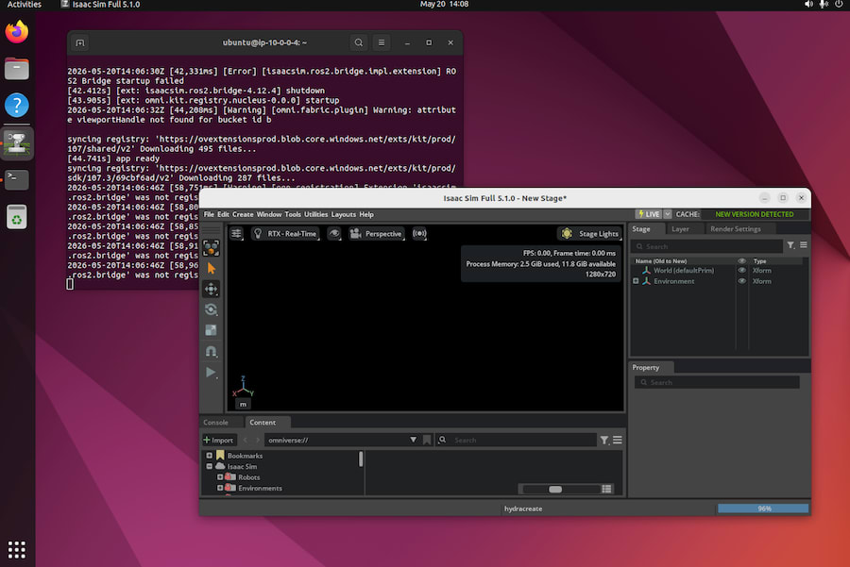Image resolution: width=850 pixels, height=567 pixels.
Task: Toggle the Snap magnet tool
Action: pos(211,351)
